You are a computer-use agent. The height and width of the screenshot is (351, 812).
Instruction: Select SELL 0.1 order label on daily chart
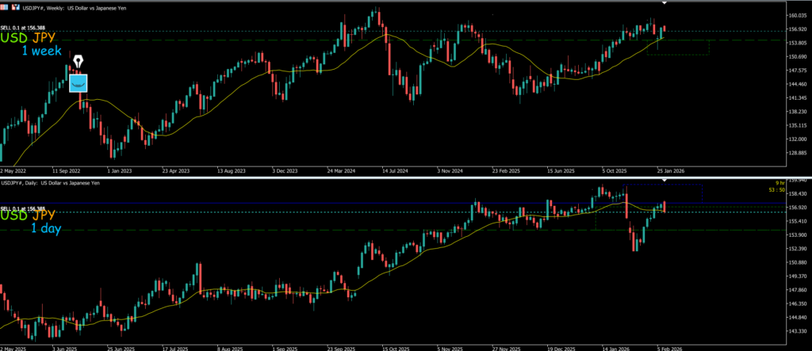(x=21, y=208)
